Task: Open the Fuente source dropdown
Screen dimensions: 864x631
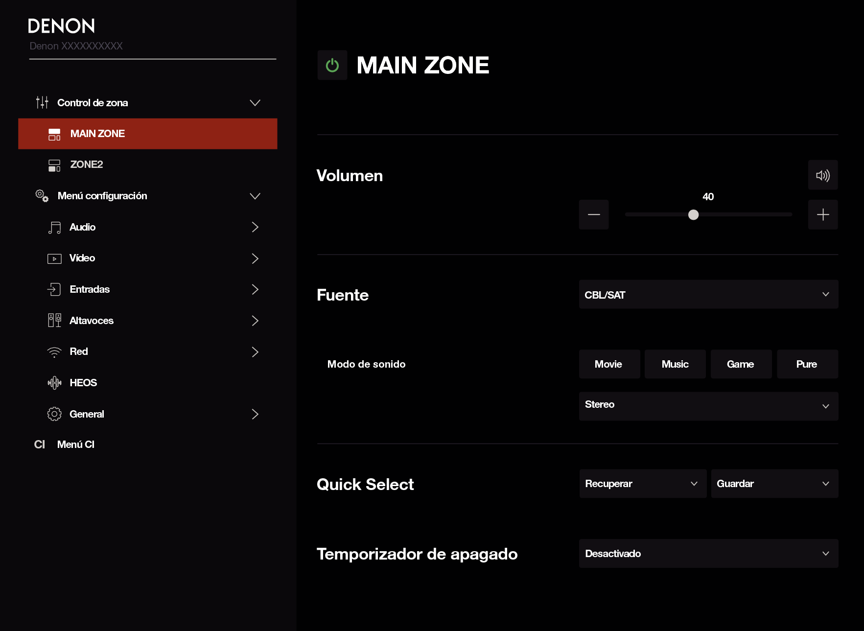Action: click(708, 294)
